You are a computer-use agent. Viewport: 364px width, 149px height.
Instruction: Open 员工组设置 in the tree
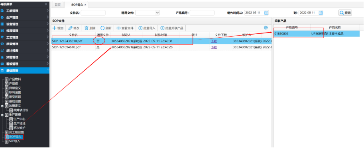16,132
